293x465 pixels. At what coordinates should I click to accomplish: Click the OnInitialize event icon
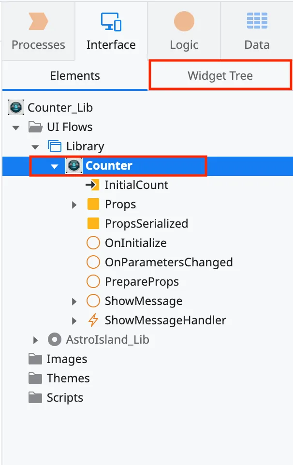pyautogui.click(x=93, y=243)
